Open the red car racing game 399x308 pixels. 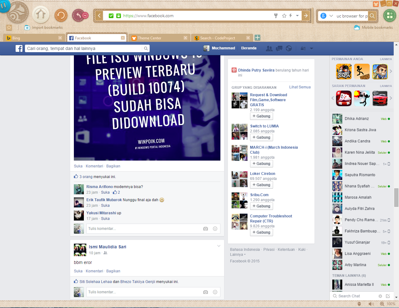(x=380, y=98)
